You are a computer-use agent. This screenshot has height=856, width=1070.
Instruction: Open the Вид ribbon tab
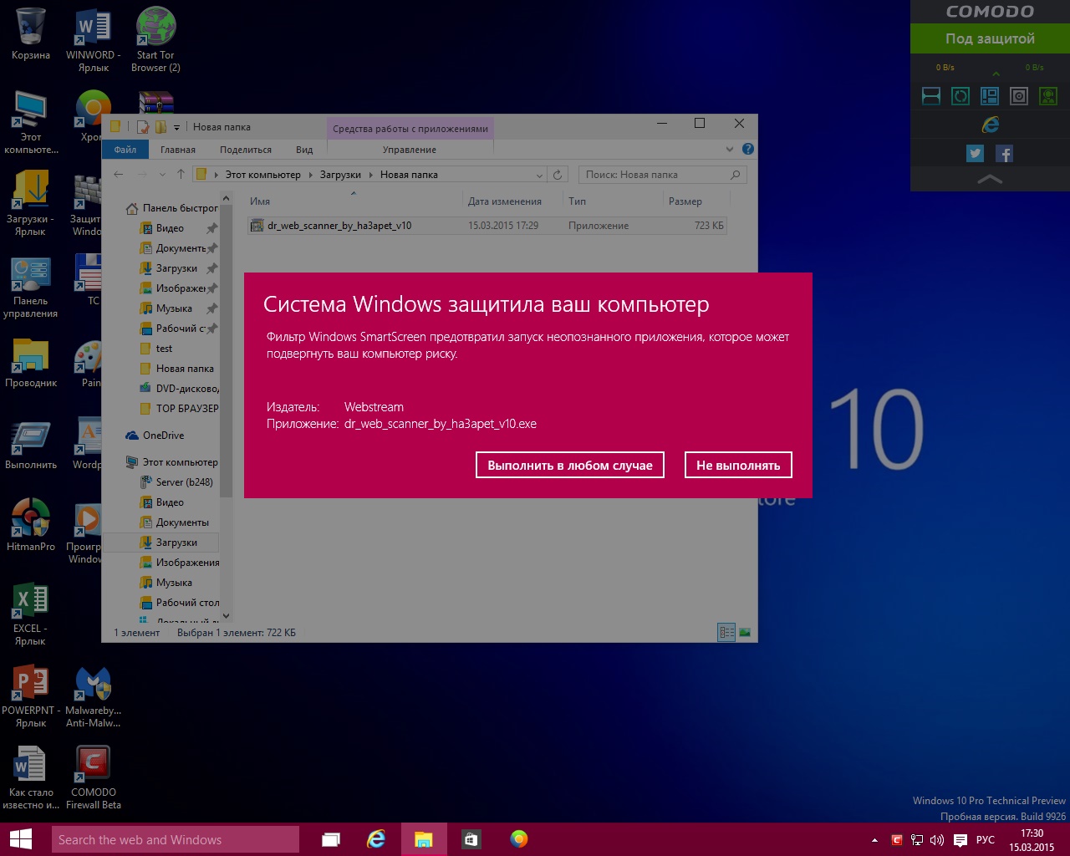pyautogui.click(x=304, y=150)
